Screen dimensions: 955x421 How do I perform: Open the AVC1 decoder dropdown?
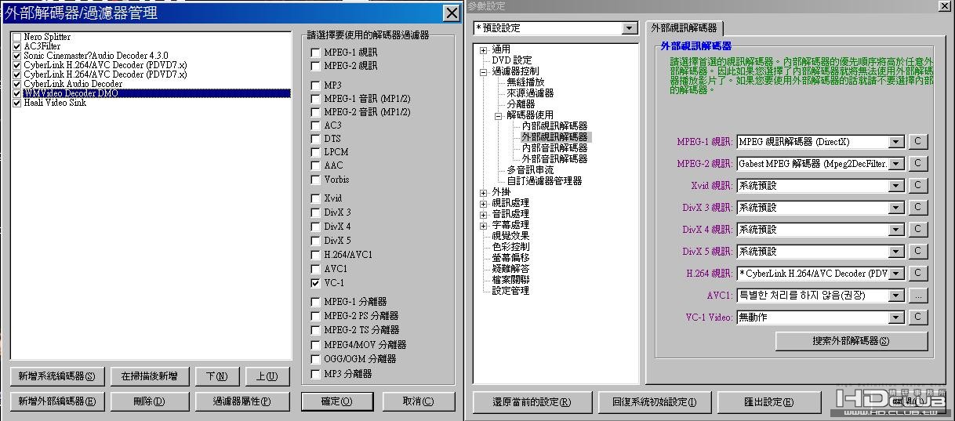pyautogui.click(x=897, y=296)
